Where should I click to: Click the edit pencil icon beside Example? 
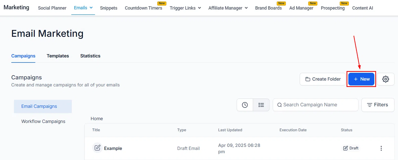[x=97, y=148]
